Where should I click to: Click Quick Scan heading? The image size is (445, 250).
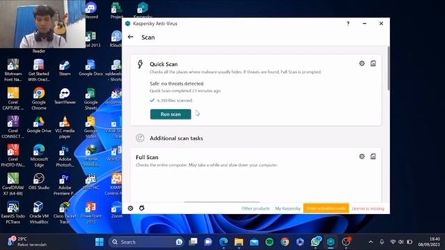163,64
